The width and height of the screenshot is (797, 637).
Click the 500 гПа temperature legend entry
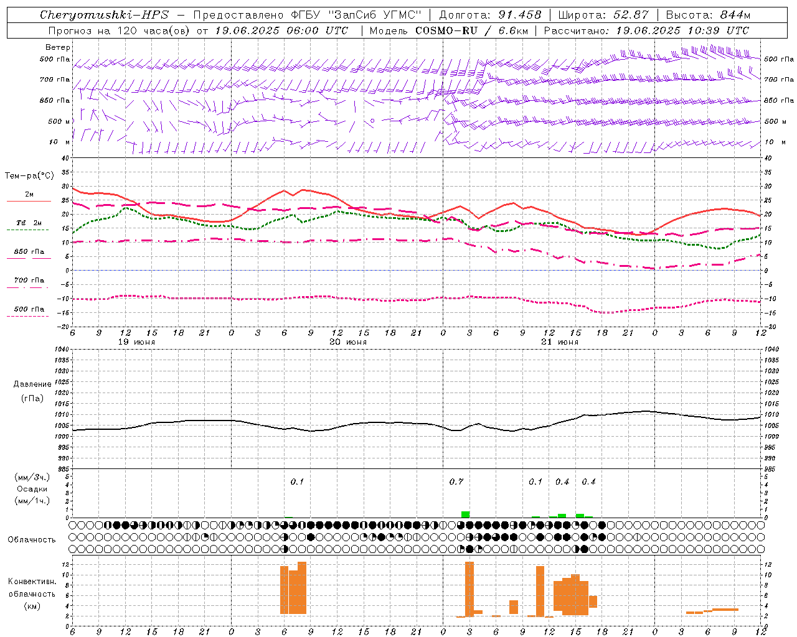pyautogui.click(x=29, y=310)
